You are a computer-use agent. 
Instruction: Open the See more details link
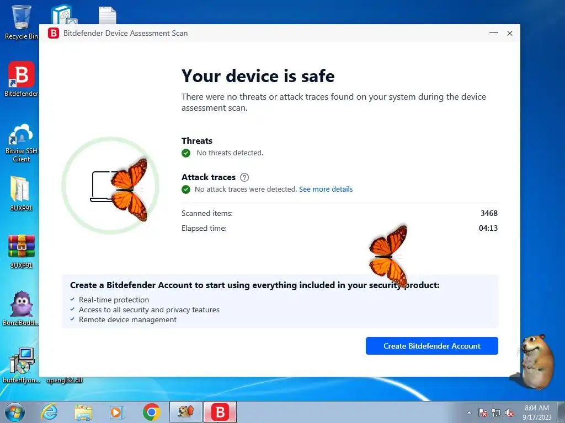(x=326, y=189)
